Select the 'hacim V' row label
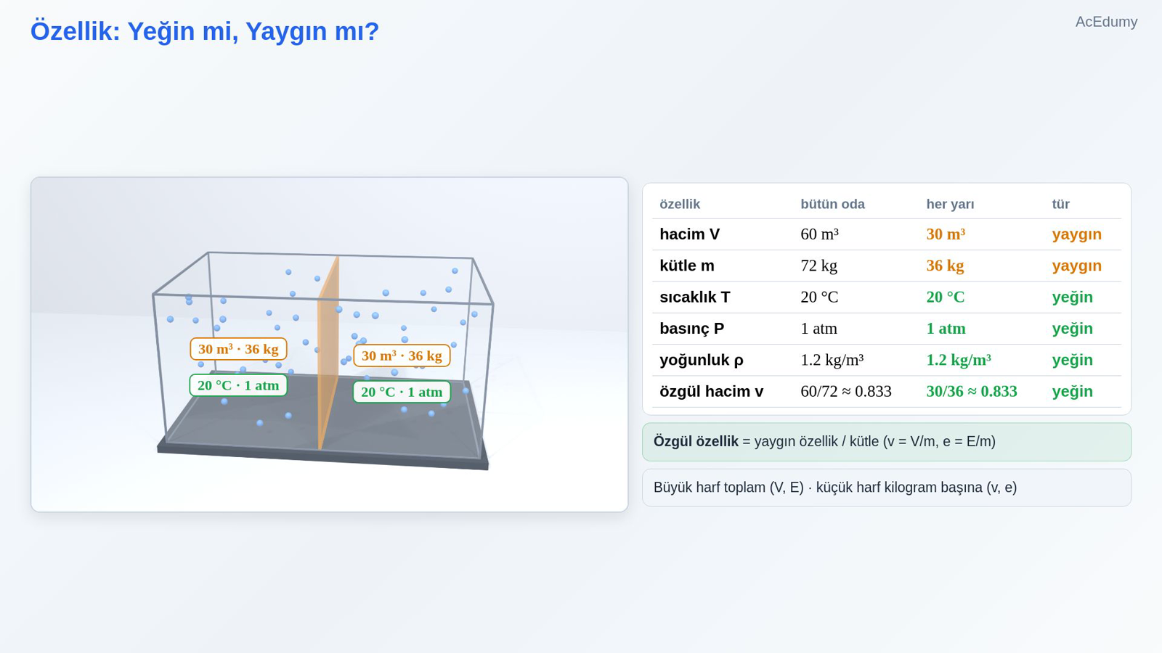 [x=689, y=234]
